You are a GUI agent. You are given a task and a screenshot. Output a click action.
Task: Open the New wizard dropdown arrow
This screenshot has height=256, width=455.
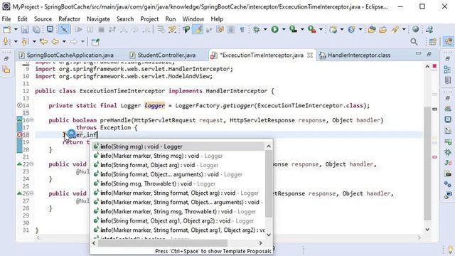point(16,29)
